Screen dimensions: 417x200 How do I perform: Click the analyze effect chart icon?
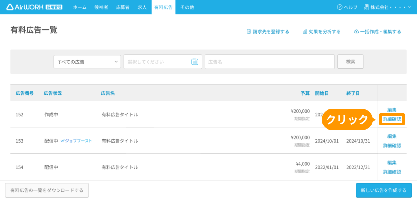coord(305,32)
